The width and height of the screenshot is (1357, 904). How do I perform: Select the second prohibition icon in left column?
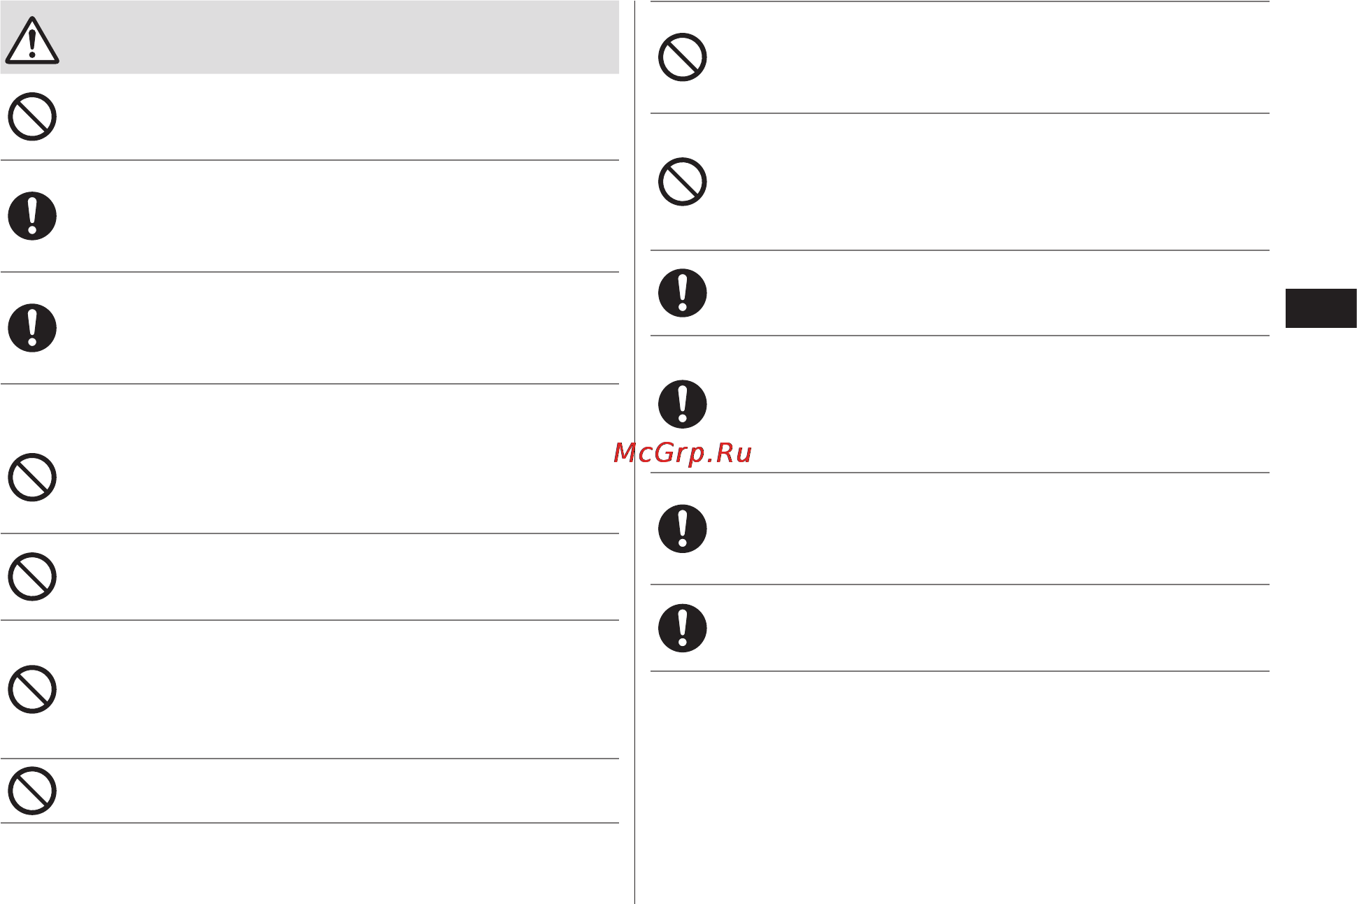(32, 478)
